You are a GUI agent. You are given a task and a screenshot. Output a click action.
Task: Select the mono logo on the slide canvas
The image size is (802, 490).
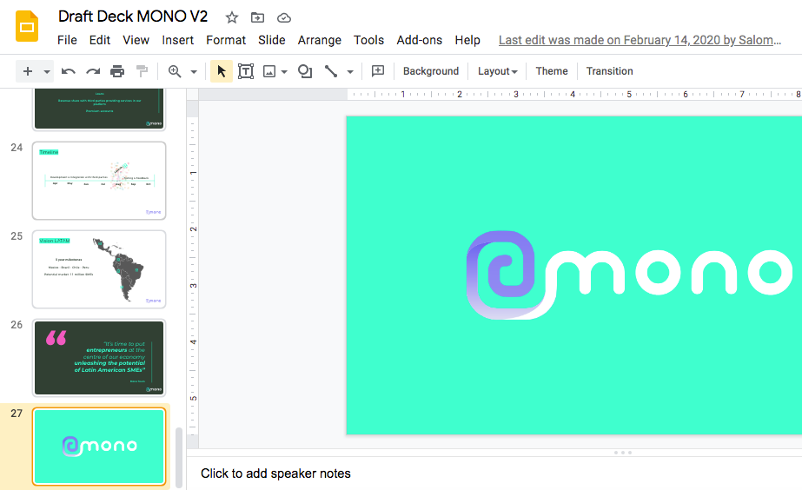630,275
